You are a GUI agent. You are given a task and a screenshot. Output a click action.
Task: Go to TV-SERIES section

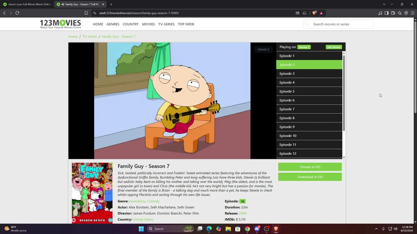(166, 24)
